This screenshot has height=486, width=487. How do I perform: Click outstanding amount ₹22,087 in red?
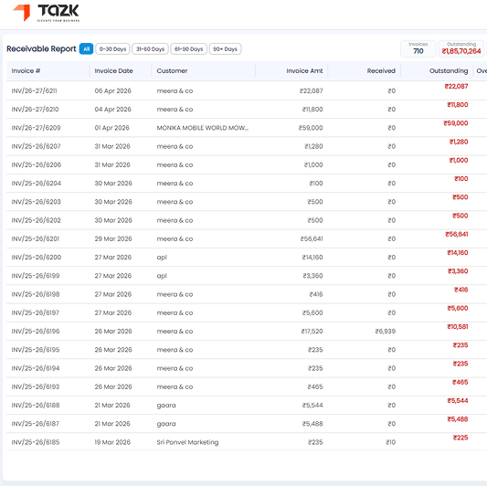coord(456,87)
